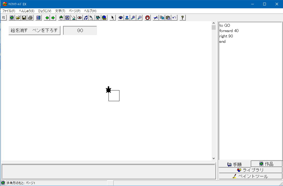The image size is (283, 186).
Task: Open the ヘルプ(H) menu
Action: pyautogui.click(x=90, y=11)
